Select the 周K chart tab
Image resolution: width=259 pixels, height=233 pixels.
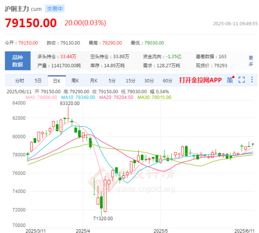[75, 81]
